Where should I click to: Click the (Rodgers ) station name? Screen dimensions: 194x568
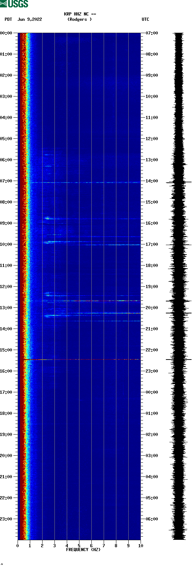click(80, 19)
